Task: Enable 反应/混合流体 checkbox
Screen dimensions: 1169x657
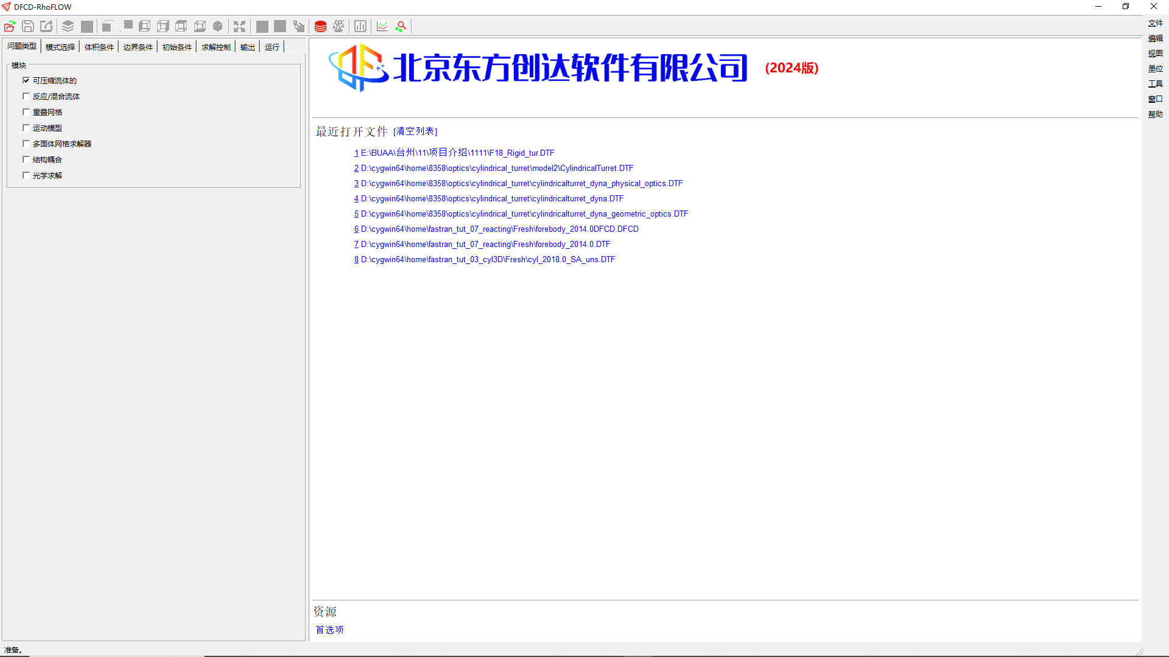Action: click(26, 96)
